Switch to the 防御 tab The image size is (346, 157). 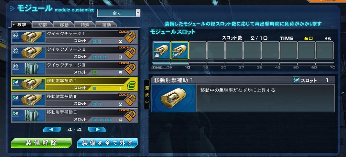pos(42,24)
